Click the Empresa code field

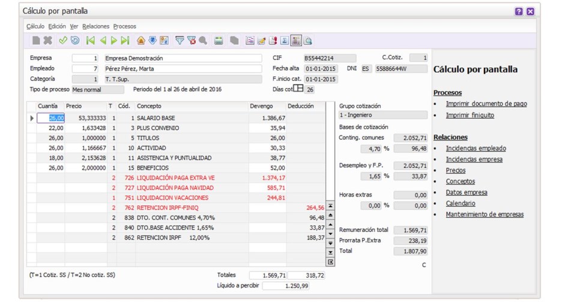point(85,58)
